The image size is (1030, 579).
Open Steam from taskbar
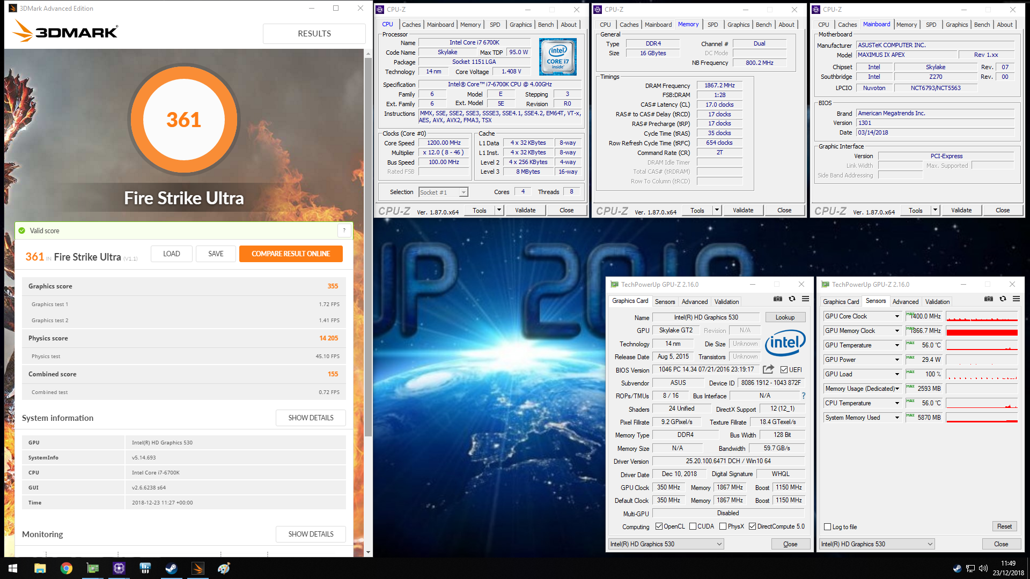pos(172,568)
